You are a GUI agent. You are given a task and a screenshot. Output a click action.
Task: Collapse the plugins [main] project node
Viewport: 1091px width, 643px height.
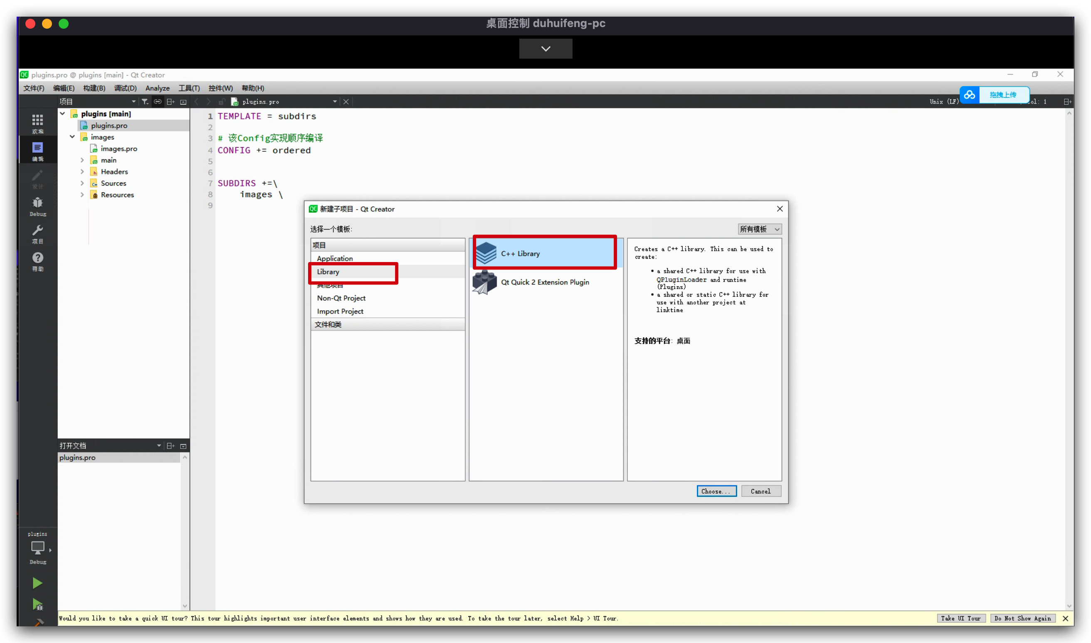tap(62, 114)
